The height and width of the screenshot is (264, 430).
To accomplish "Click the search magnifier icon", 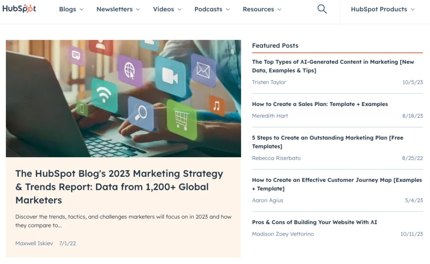I will pyautogui.click(x=322, y=9).
